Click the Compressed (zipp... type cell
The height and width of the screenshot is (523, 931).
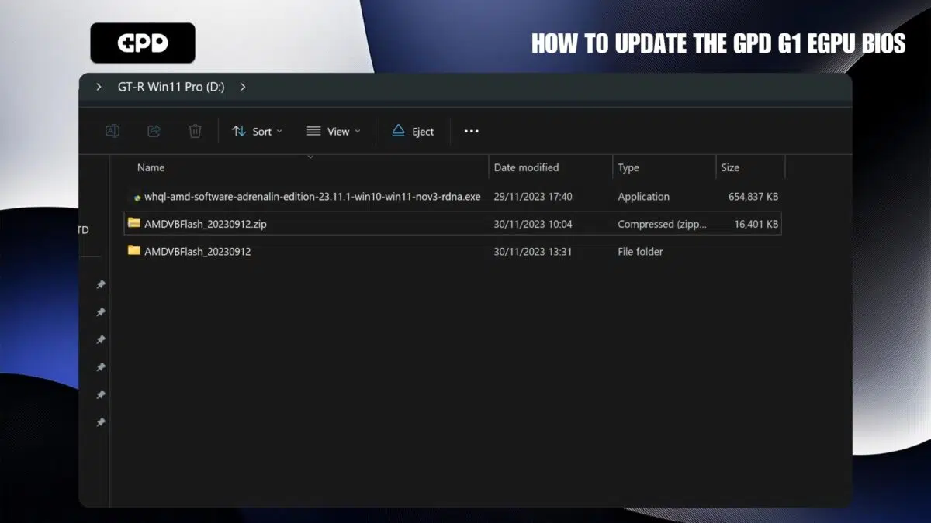662,224
